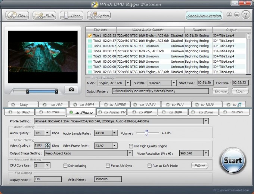
Task: Switch to the to MPEG tab
Action: pyautogui.click(x=115, y=104)
